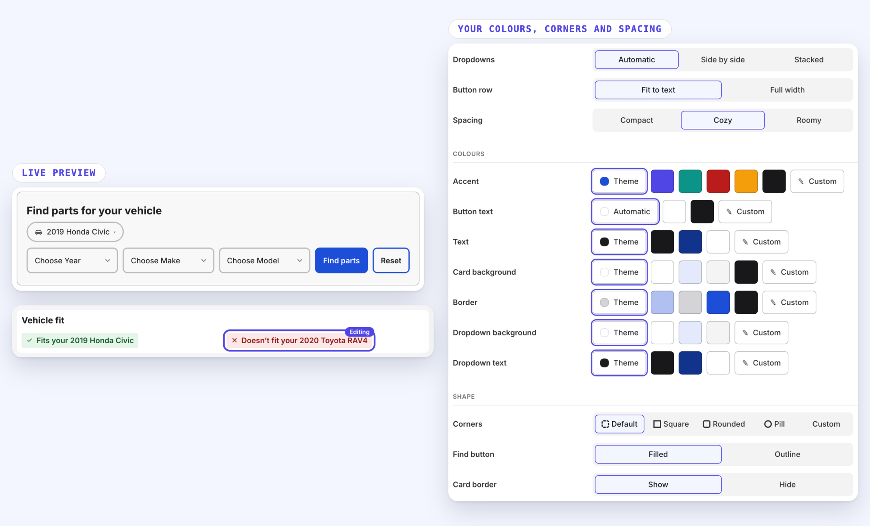
Task: Select Theme option for Border colour
Action: coord(619,303)
